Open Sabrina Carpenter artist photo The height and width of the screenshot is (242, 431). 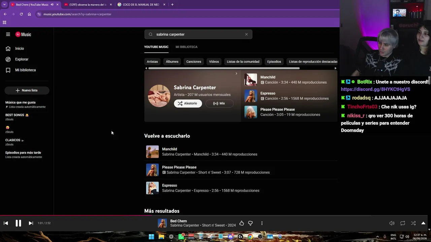159,96
